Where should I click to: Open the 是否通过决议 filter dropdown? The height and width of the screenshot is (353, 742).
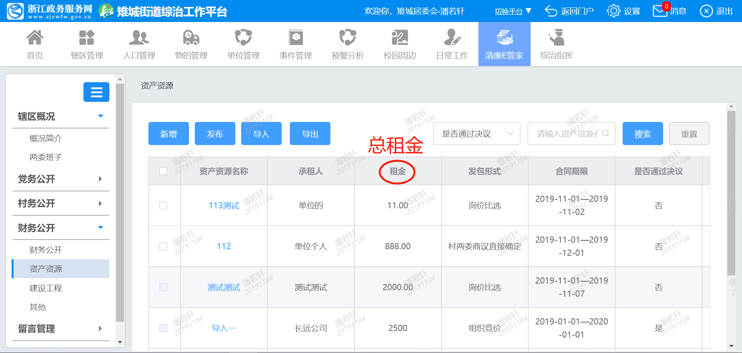(477, 134)
